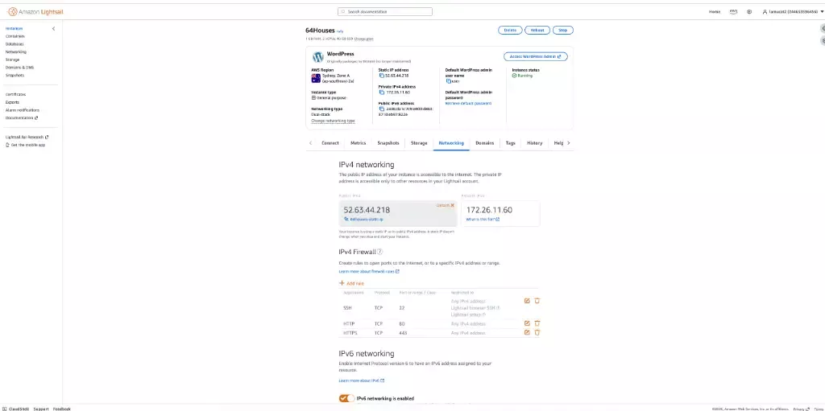Click the WordPress logo icon
Viewport: 825px width, 411px height.
pos(317,57)
